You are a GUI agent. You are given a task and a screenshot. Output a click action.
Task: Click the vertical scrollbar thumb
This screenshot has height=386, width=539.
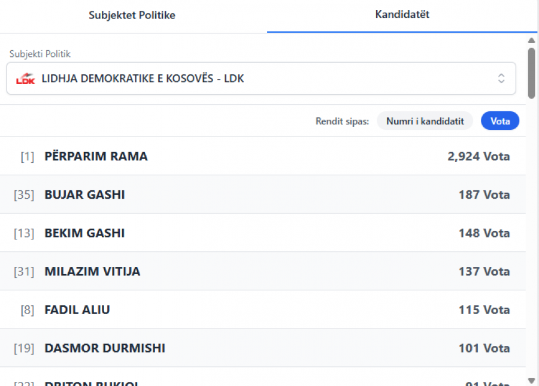pos(531,72)
